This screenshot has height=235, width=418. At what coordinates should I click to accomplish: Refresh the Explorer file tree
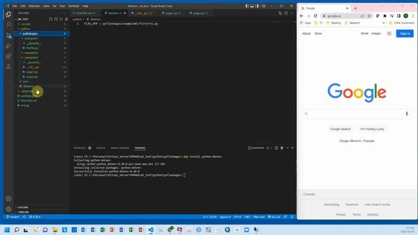61,19
